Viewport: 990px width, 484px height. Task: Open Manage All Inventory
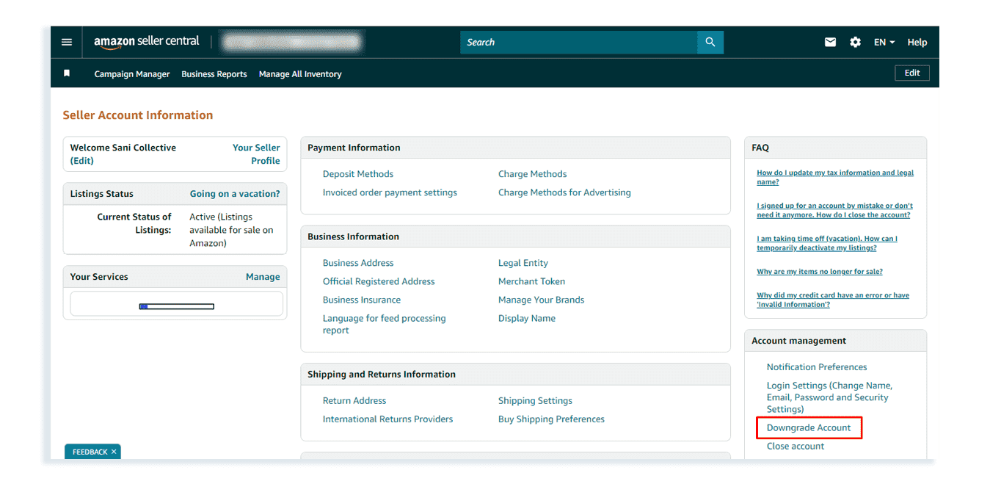[x=300, y=74]
